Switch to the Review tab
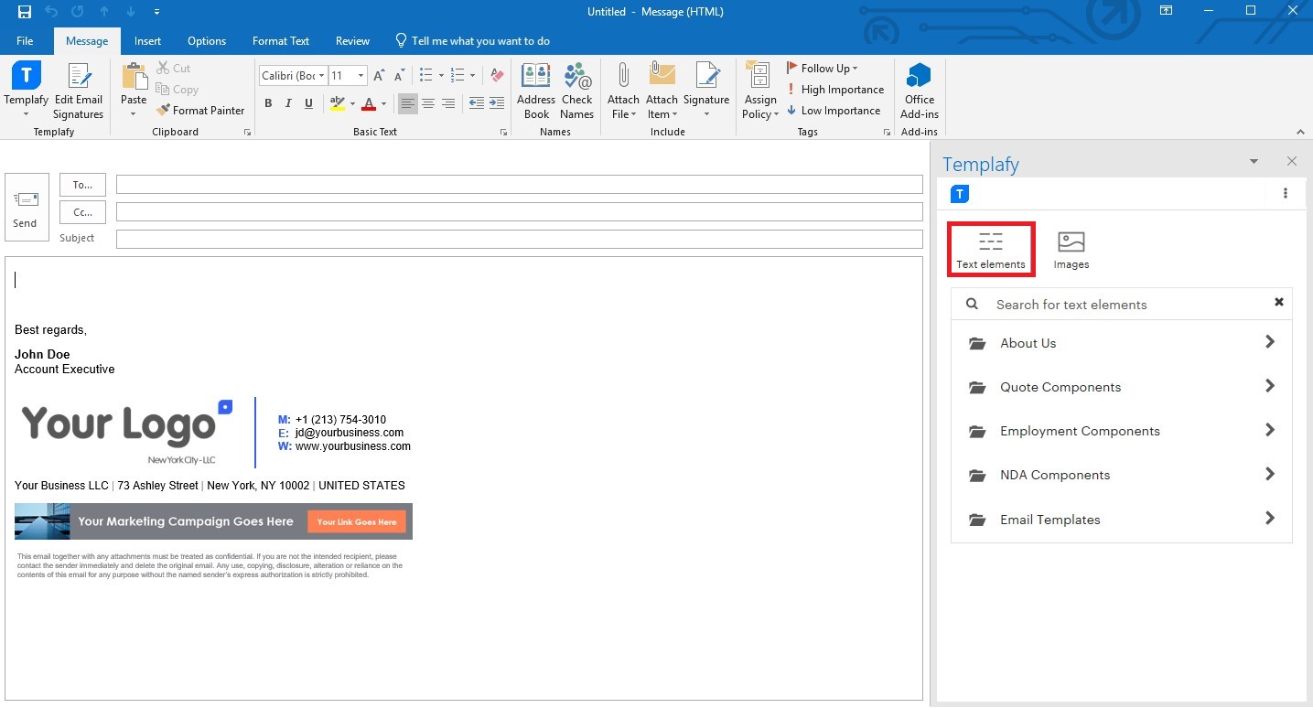 [352, 40]
